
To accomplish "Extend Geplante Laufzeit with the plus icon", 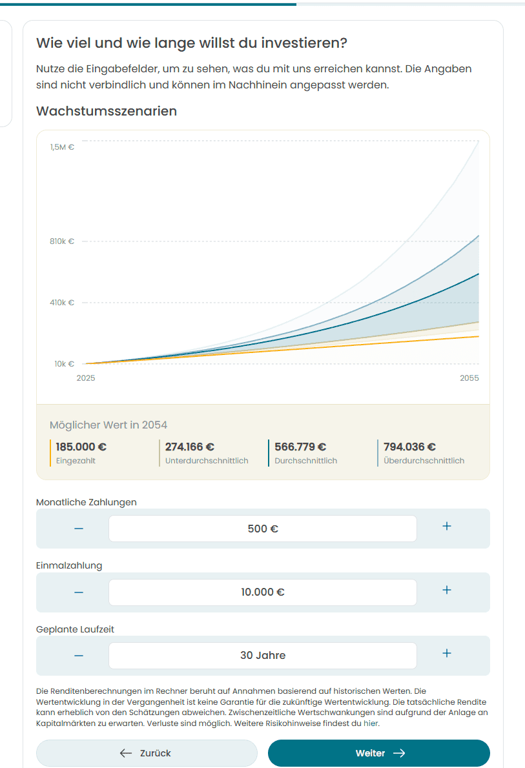I will point(446,654).
